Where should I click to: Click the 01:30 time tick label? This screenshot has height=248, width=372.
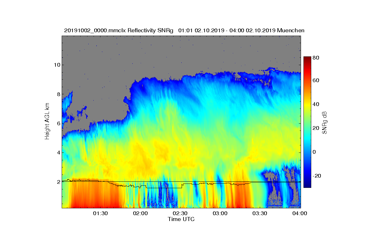pos(100,214)
